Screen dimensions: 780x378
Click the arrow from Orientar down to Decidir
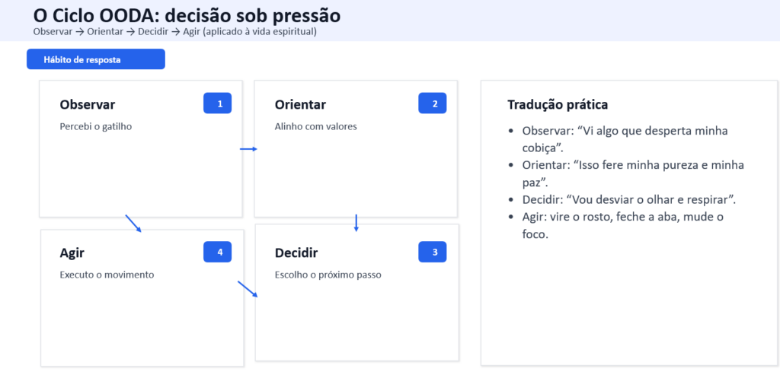(356, 223)
